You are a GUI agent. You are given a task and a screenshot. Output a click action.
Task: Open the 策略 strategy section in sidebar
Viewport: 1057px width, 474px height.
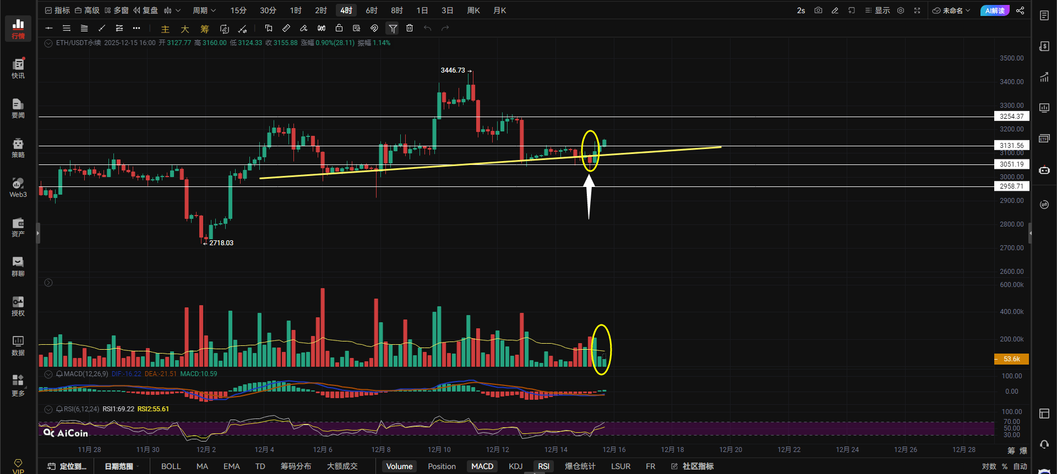click(18, 147)
